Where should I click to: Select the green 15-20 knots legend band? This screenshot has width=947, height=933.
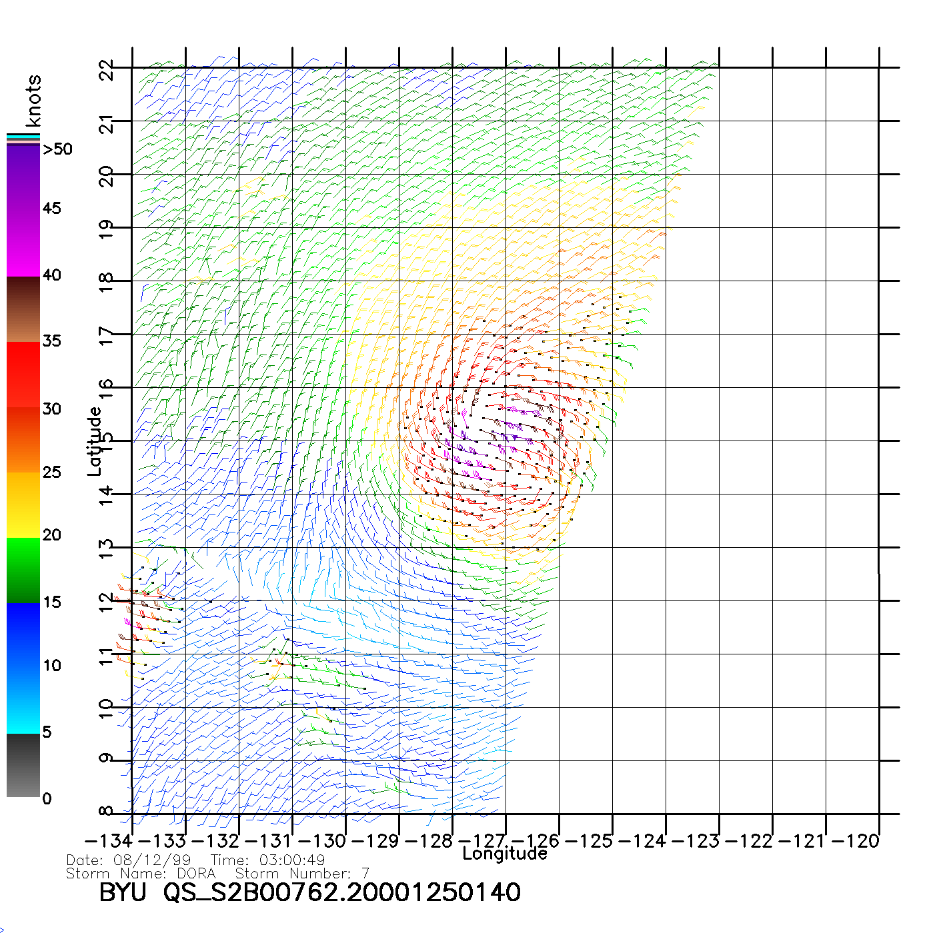(x=23, y=570)
